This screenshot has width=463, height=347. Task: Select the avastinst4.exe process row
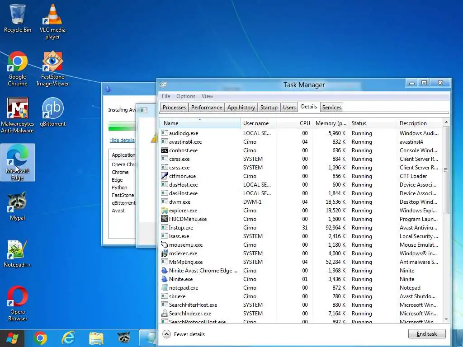[301, 141]
